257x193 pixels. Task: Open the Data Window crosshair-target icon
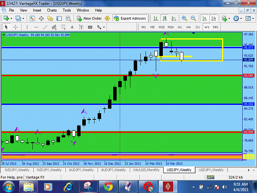point(41,19)
